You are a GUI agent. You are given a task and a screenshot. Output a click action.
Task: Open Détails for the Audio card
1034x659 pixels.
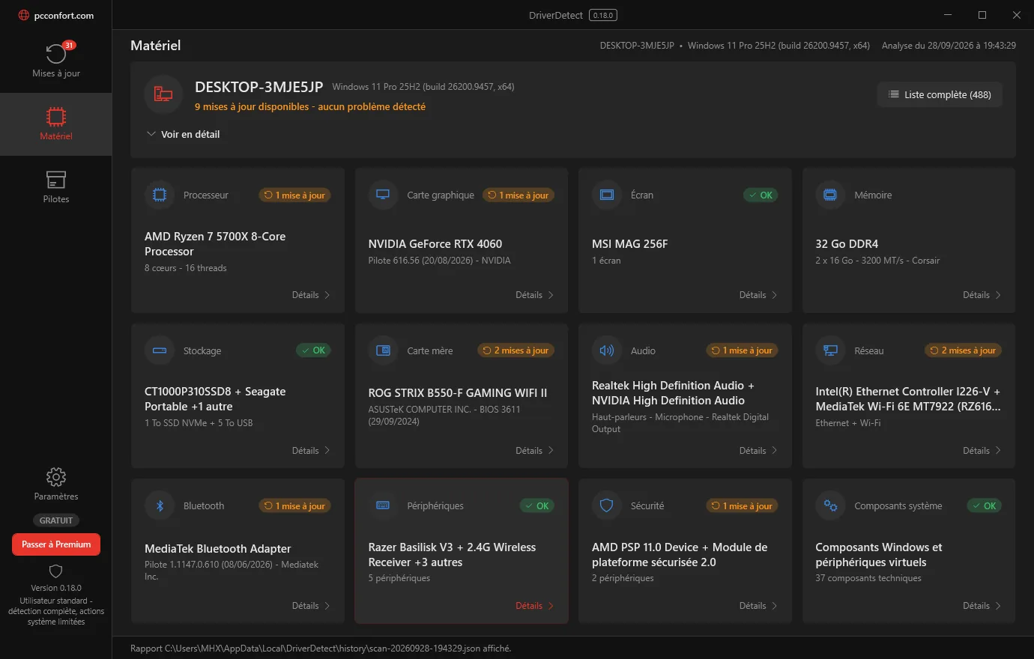(x=758, y=451)
